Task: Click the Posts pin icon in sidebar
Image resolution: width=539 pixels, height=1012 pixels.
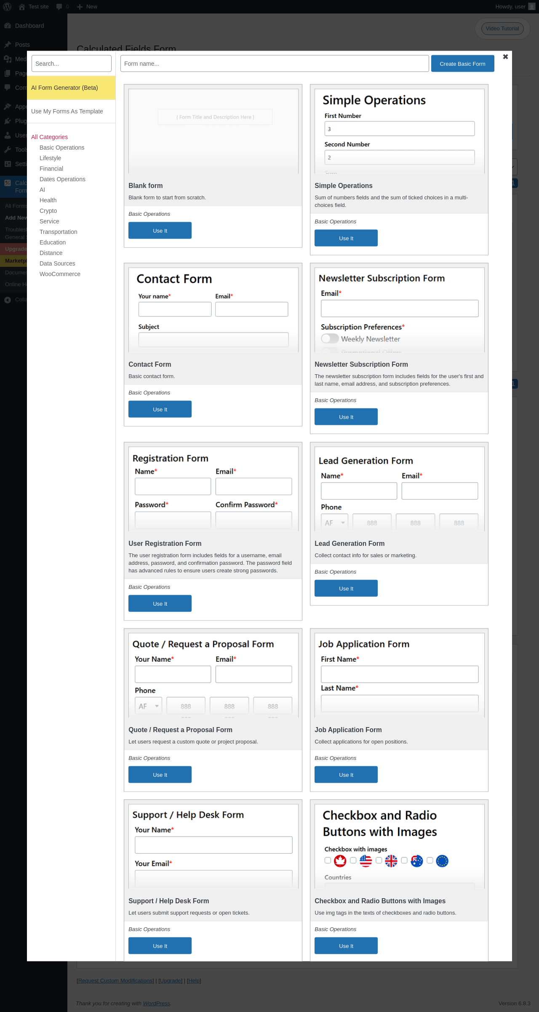Action: [8, 45]
